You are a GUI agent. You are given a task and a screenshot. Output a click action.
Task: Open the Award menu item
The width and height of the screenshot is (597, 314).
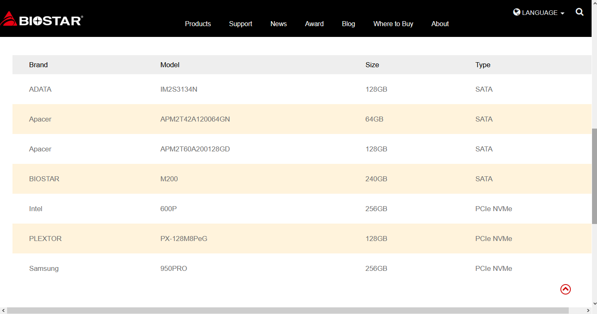tap(314, 24)
